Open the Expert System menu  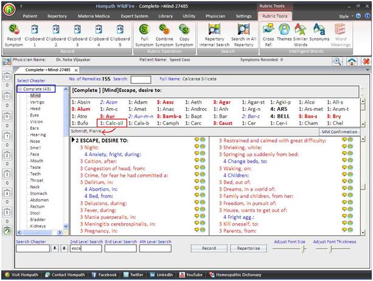[134, 16]
